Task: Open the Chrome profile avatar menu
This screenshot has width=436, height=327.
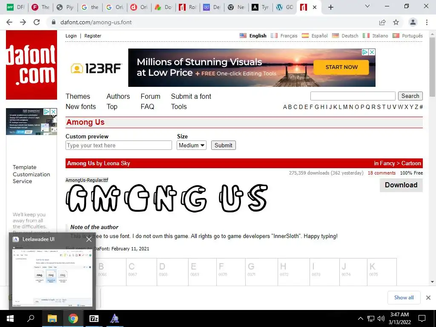Action: 413,22
